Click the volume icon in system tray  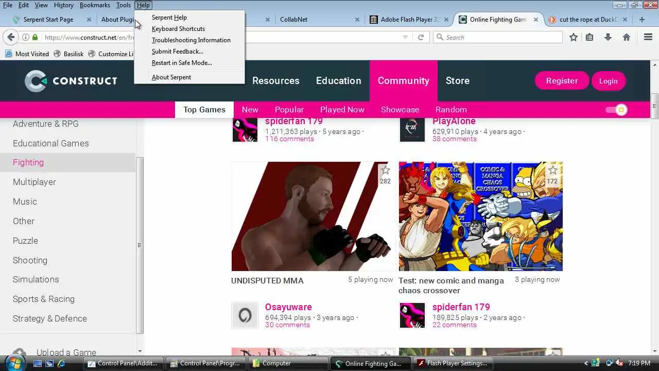(619, 363)
